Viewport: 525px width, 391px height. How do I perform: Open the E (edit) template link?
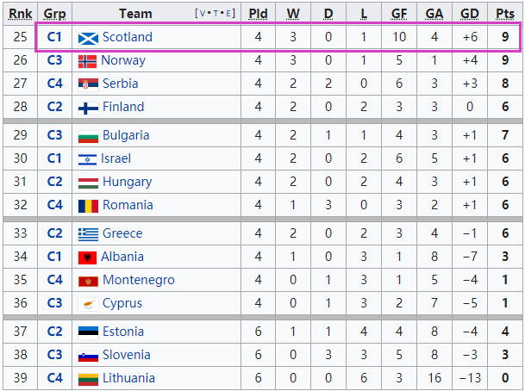coord(229,14)
